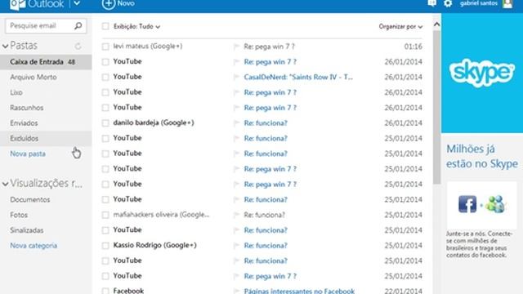Click the Outlook logo icon
The width and height of the screenshot is (523, 294).
pos(17,5)
